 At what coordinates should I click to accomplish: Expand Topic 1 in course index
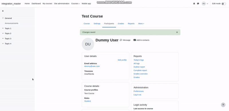coord(3,28)
